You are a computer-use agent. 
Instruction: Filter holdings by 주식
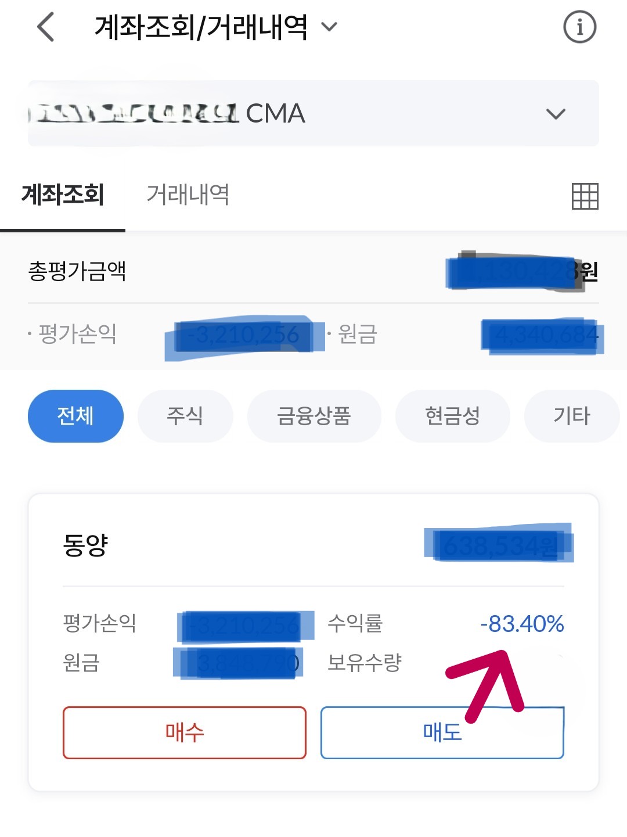click(x=185, y=416)
